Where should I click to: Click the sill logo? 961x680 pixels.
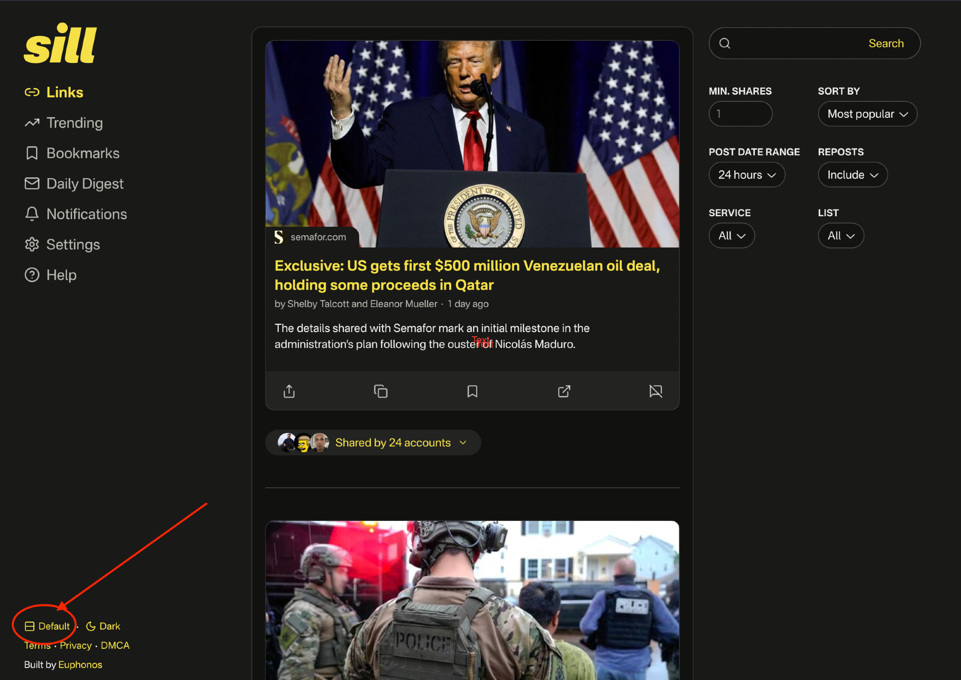click(61, 44)
